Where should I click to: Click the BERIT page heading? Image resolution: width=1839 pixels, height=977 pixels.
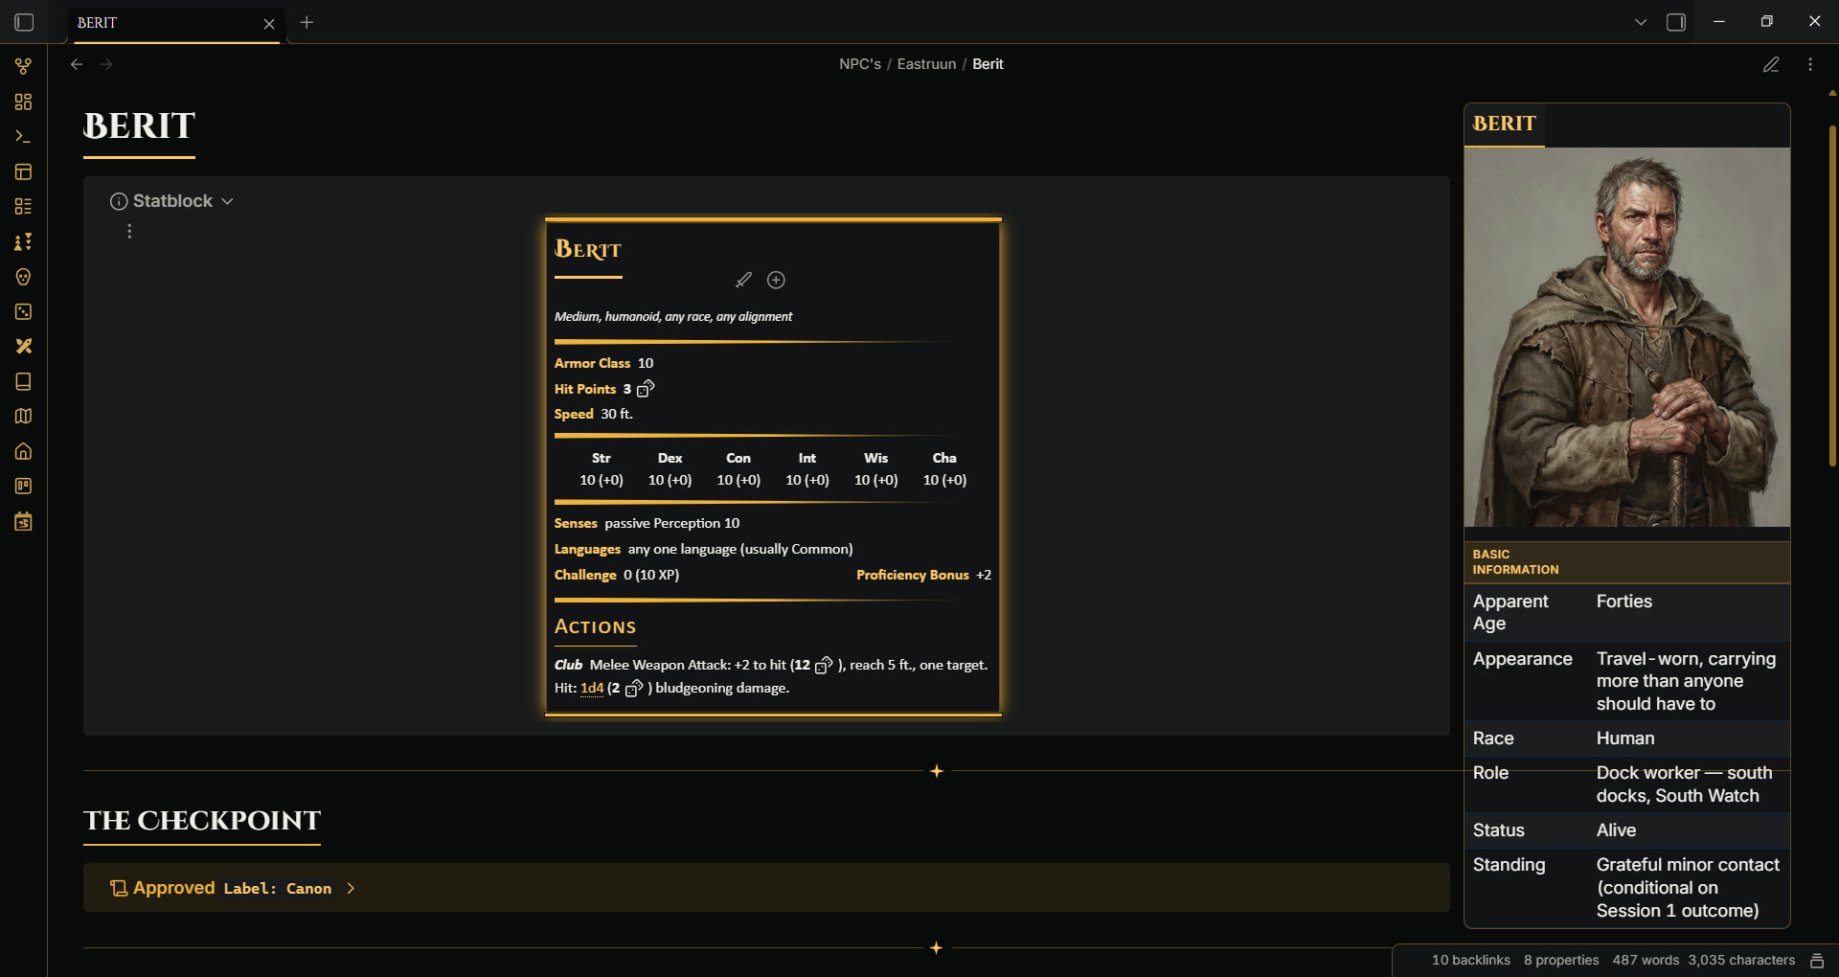point(139,125)
